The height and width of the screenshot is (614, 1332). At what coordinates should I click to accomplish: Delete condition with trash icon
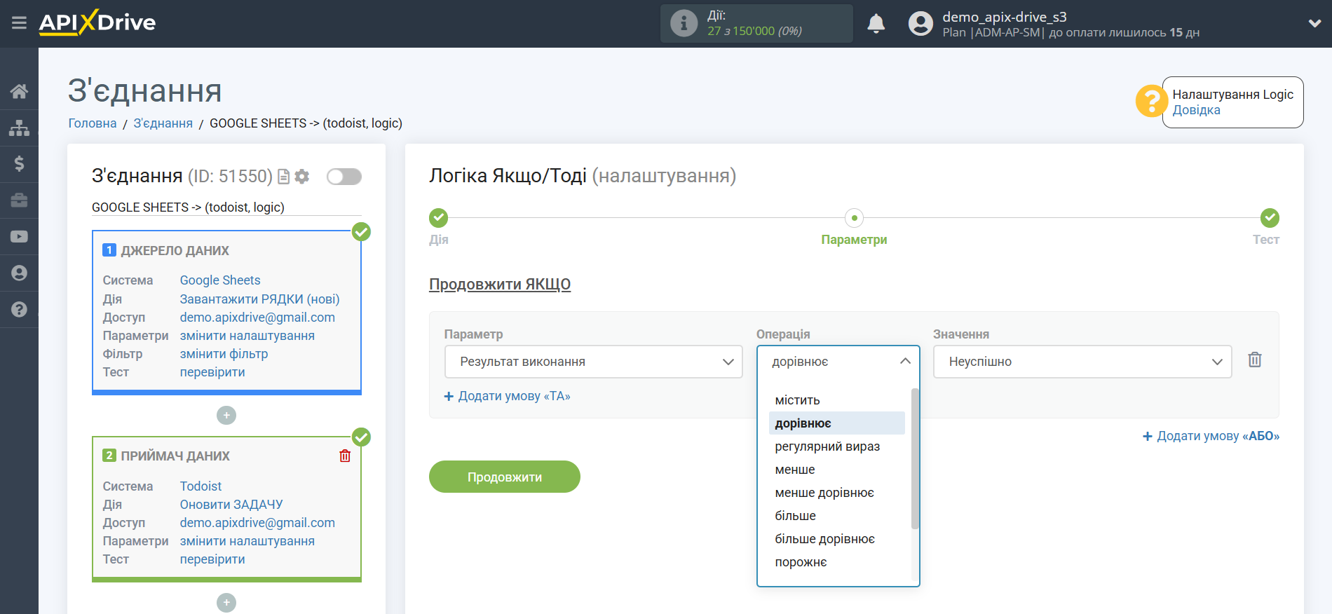pyautogui.click(x=1254, y=360)
